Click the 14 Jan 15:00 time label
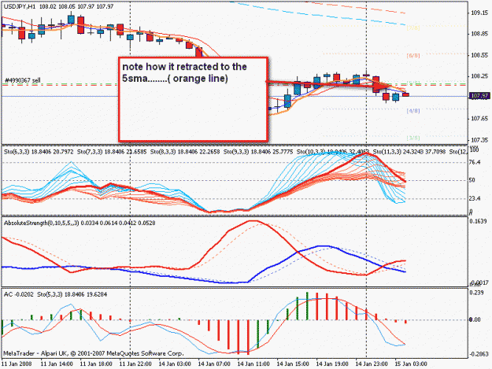 click(293, 364)
